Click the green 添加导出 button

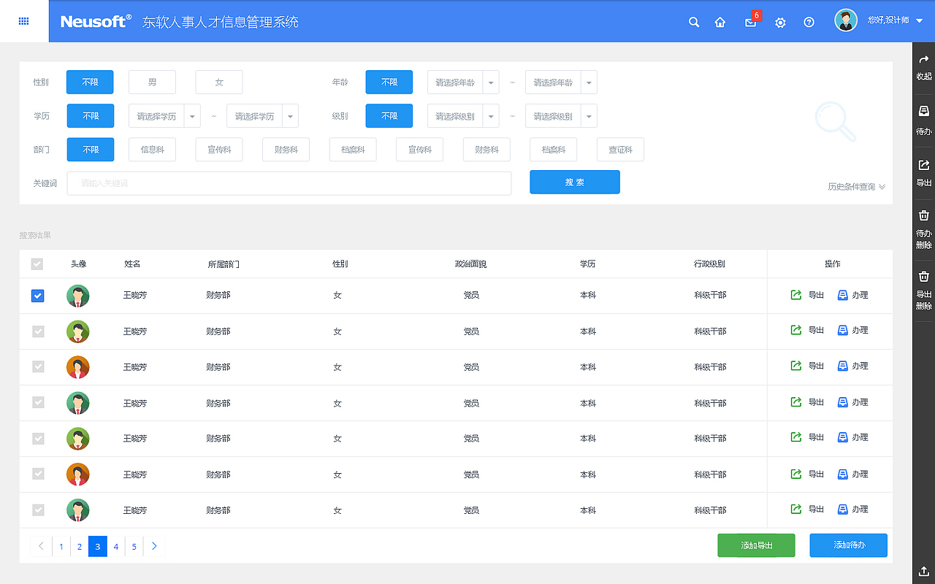(756, 545)
